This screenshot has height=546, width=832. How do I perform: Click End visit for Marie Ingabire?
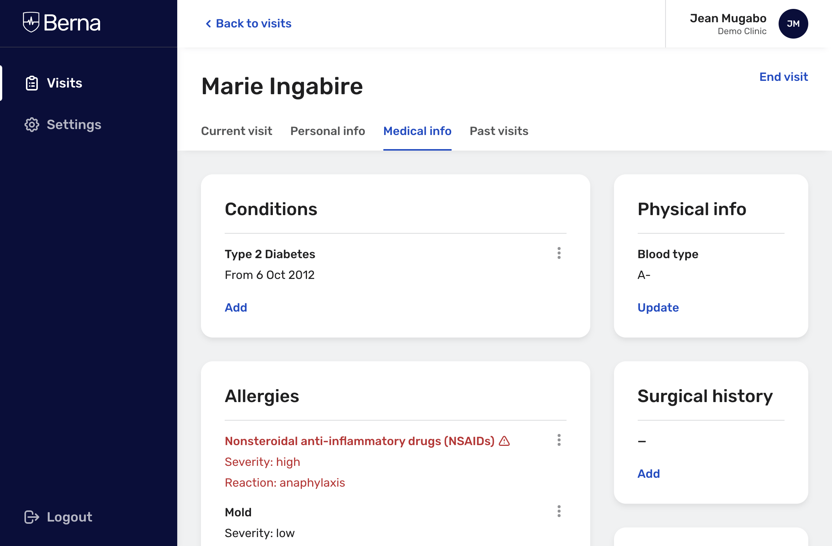pos(783,77)
